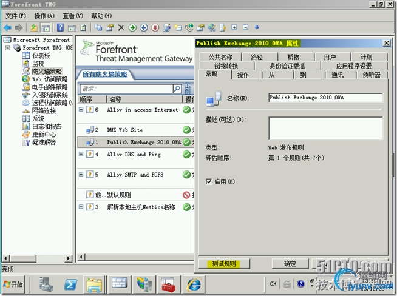This screenshot has height=296, width=397.
Task: Click the help icon in system tray
Action: [301, 284]
